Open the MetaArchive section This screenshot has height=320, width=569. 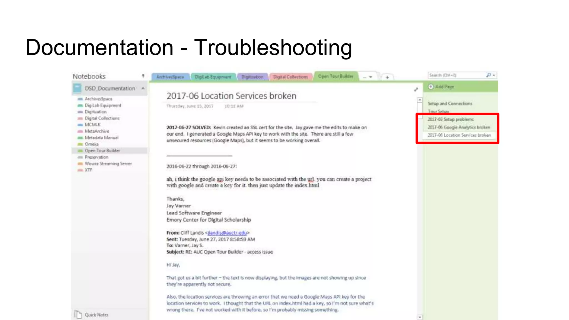(x=97, y=131)
